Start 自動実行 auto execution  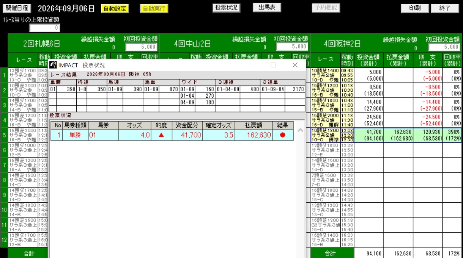[154, 8]
